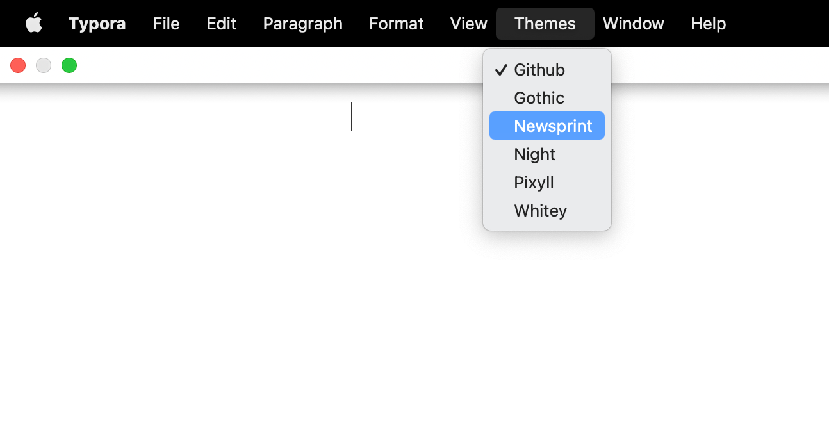Apply the Newsprint theme
The height and width of the screenshot is (442, 829).
[552, 126]
